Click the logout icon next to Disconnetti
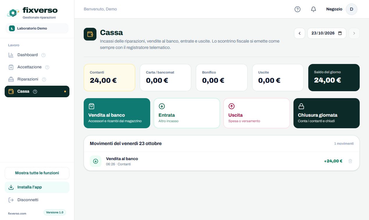Viewport: 369px width, 220px height. click(x=11, y=200)
